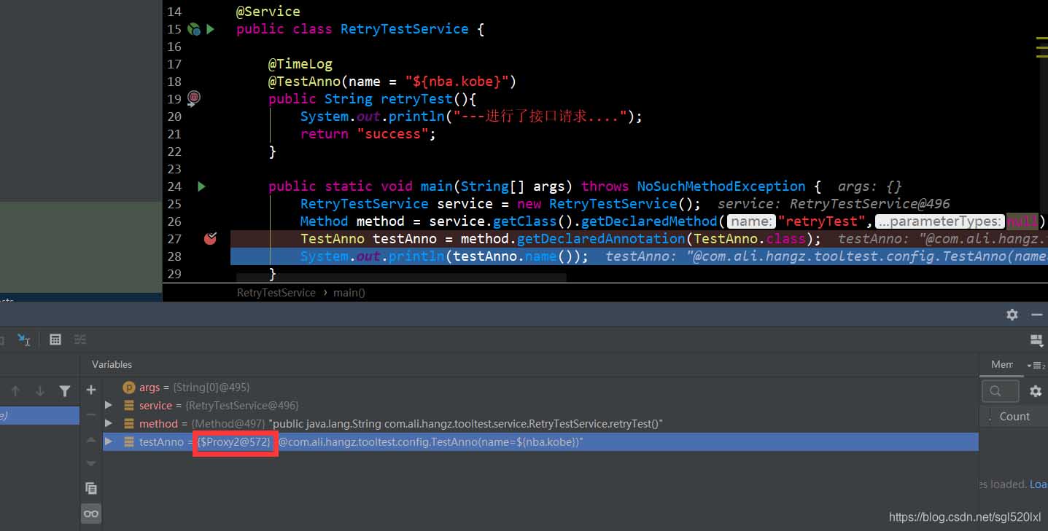Viewport: 1048px width, 531px height.
Task: Click the Run to Cursor icon
Action: pyautogui.click(x=24, y=339)
